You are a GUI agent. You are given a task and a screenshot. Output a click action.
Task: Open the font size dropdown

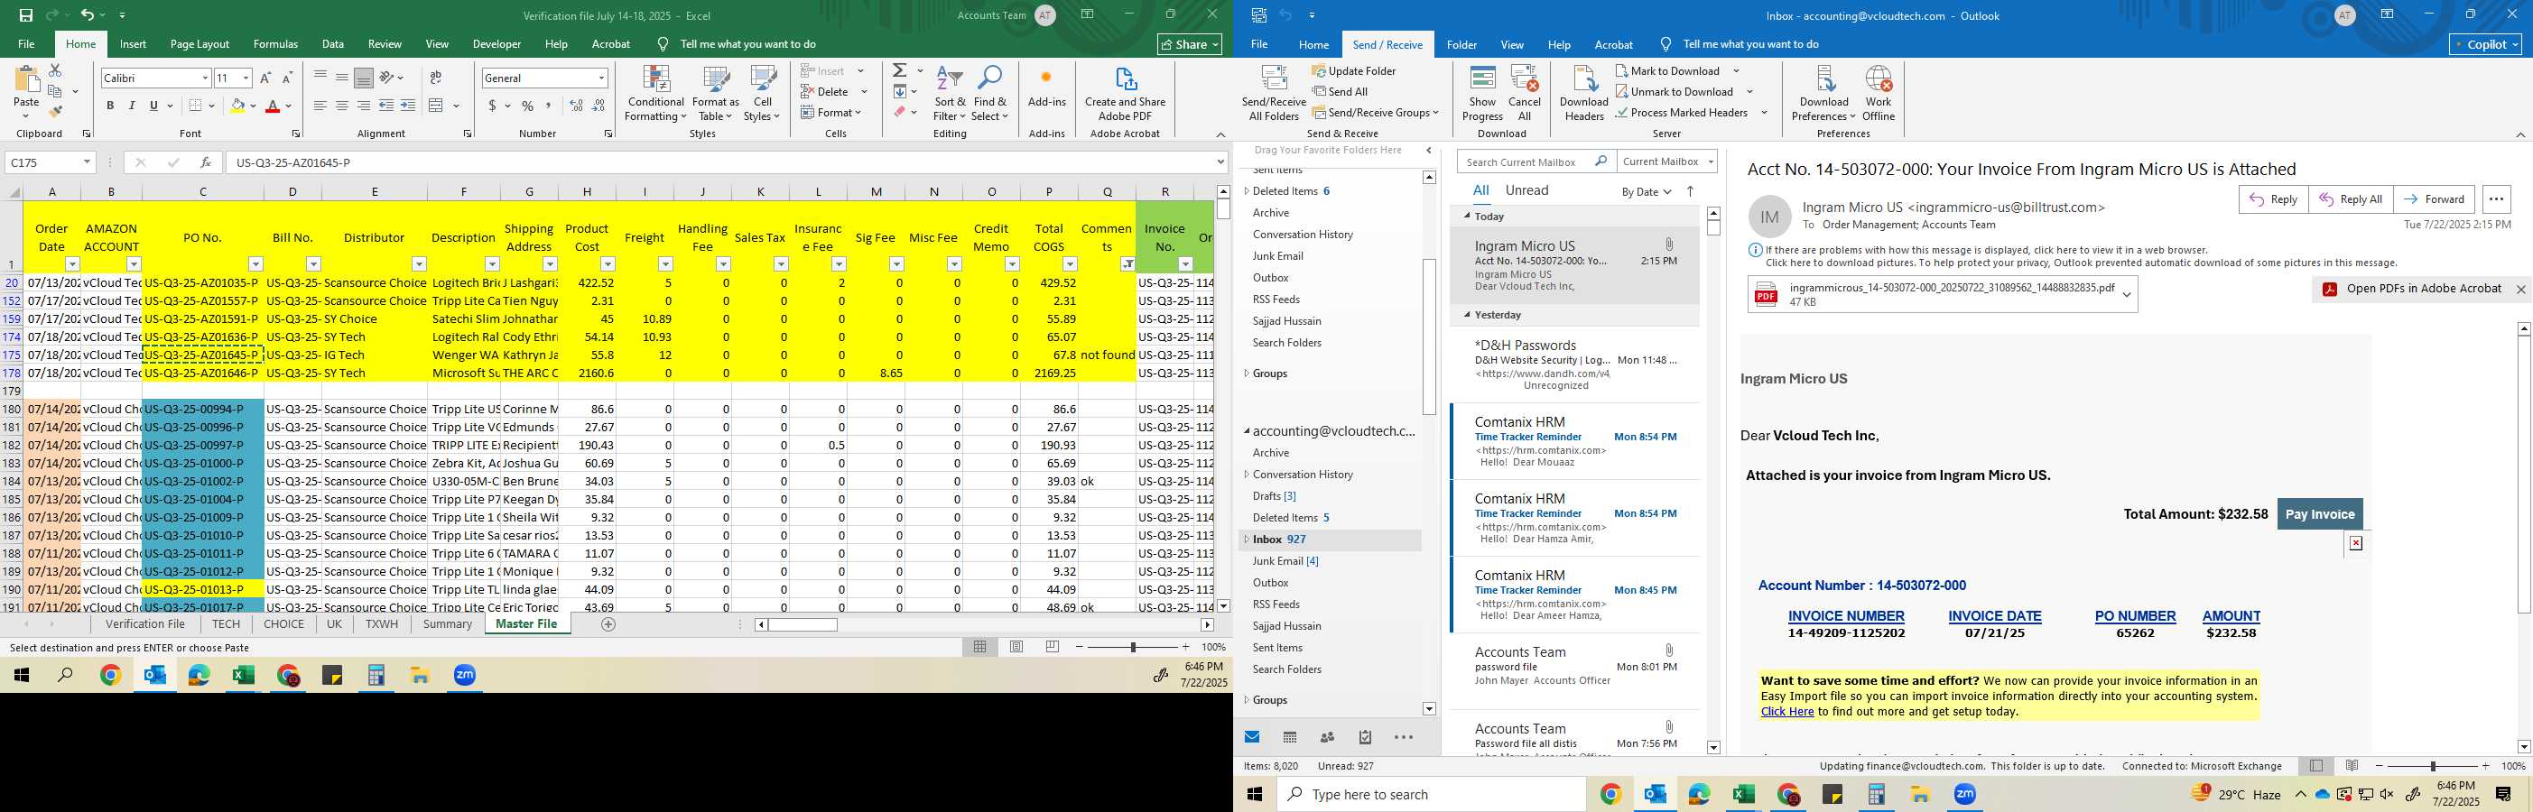(x=246, y=78)
